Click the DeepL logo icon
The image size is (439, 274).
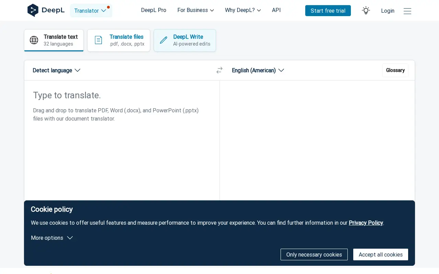pos(33,10)
